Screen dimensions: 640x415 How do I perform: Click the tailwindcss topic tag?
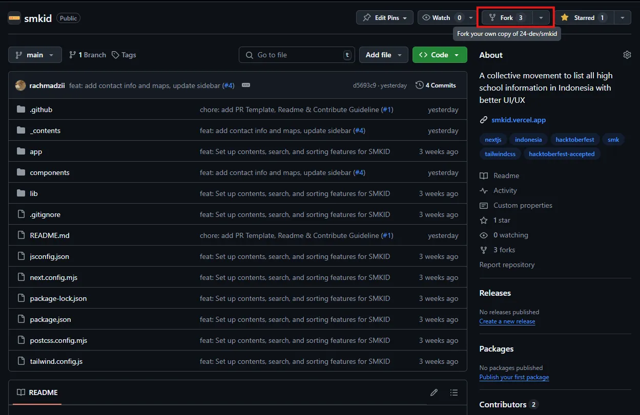click(x=500, y=154)
